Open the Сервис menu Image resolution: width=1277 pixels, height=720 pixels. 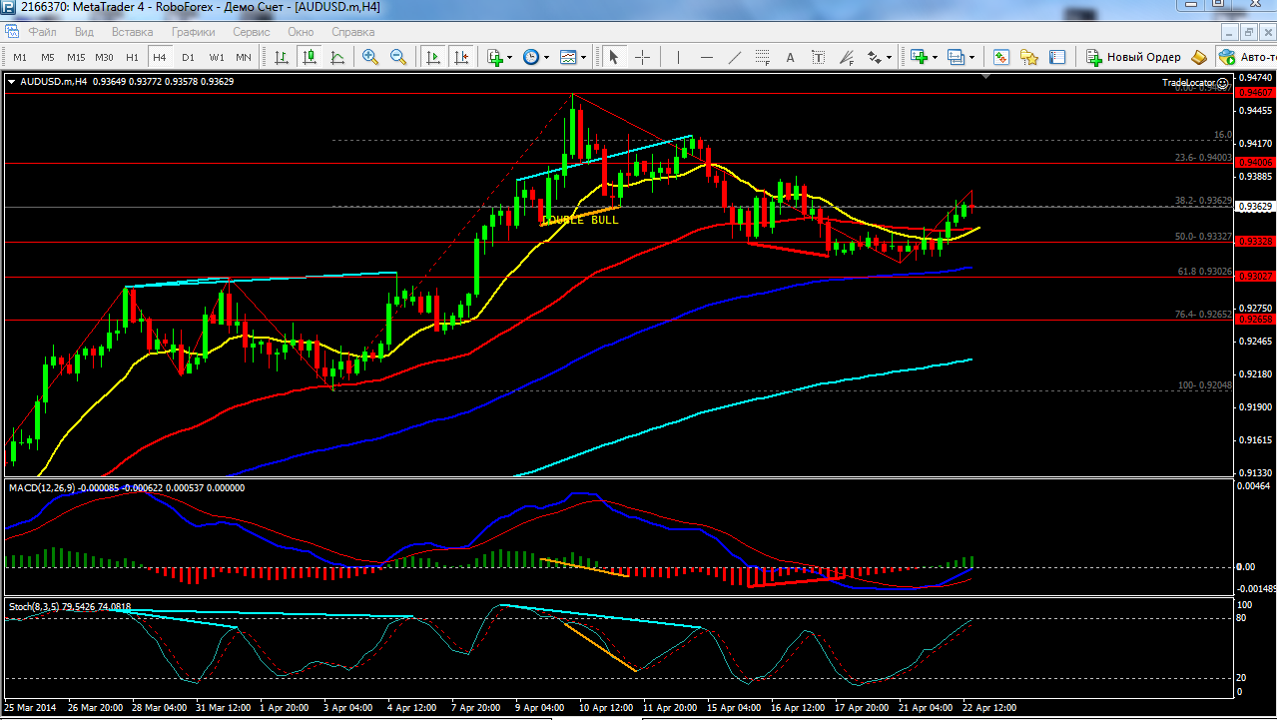pos(251,32)
